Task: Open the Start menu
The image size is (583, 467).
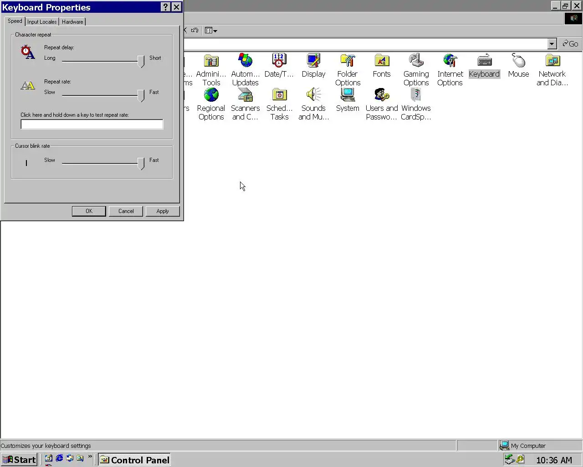Action: 19,460
